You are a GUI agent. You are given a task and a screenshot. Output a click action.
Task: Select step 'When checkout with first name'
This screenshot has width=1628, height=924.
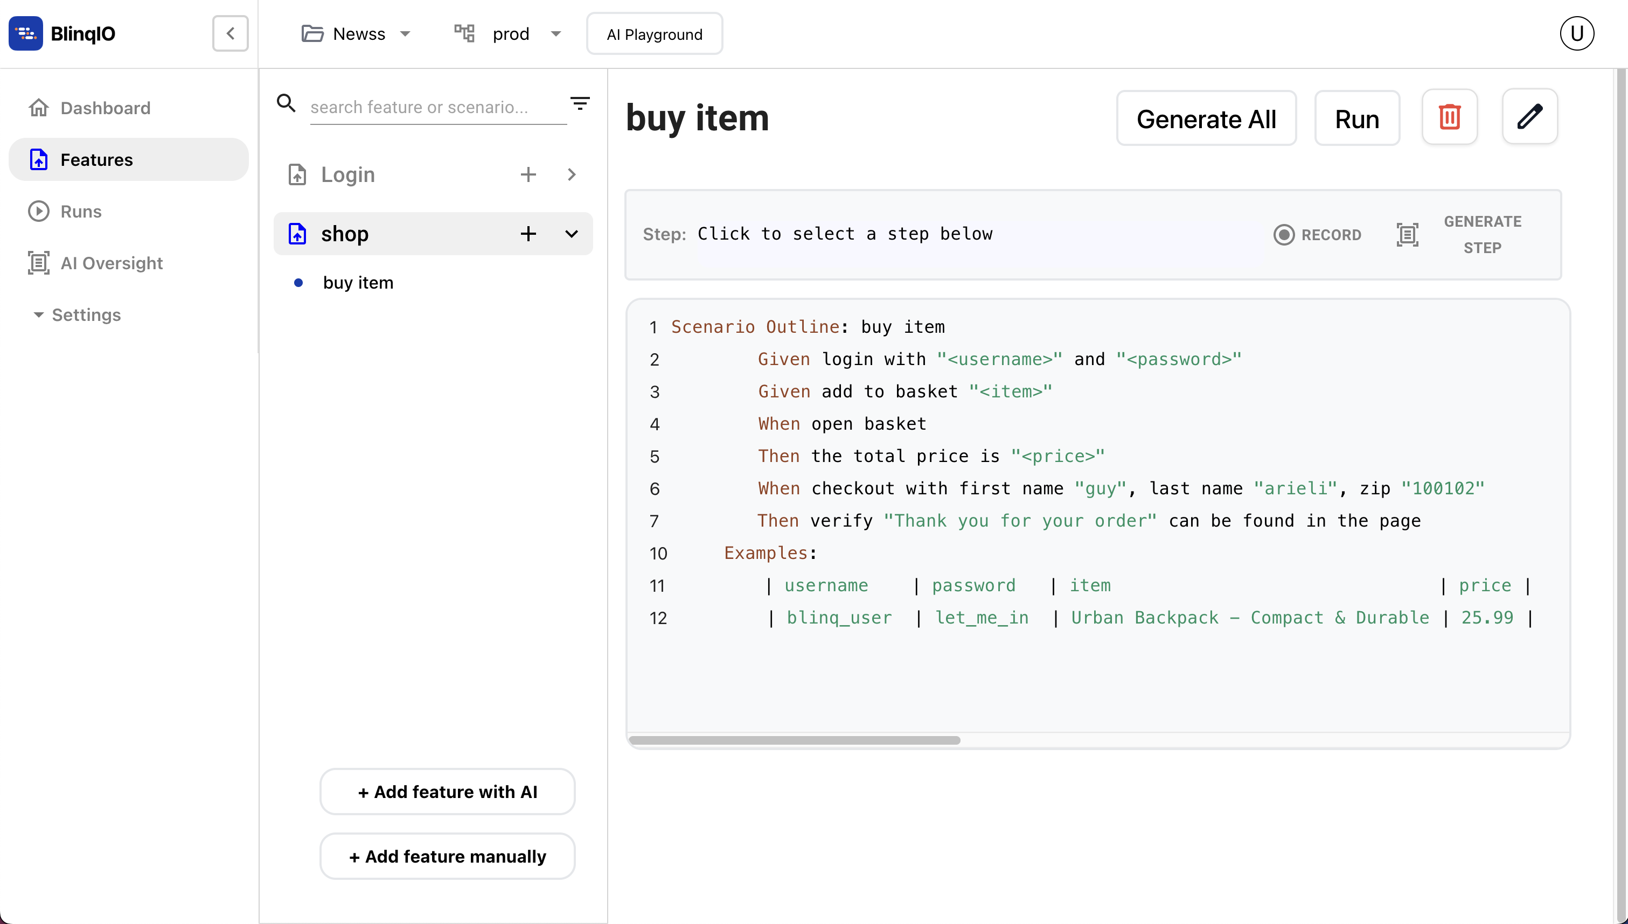[1121, 489]
